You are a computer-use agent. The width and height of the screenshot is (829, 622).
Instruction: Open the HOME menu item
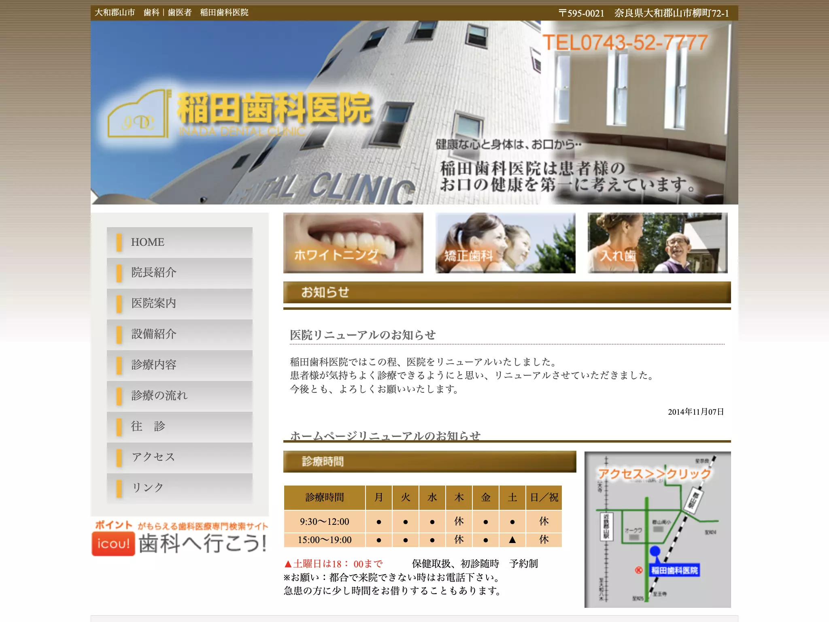pos(179,242)
